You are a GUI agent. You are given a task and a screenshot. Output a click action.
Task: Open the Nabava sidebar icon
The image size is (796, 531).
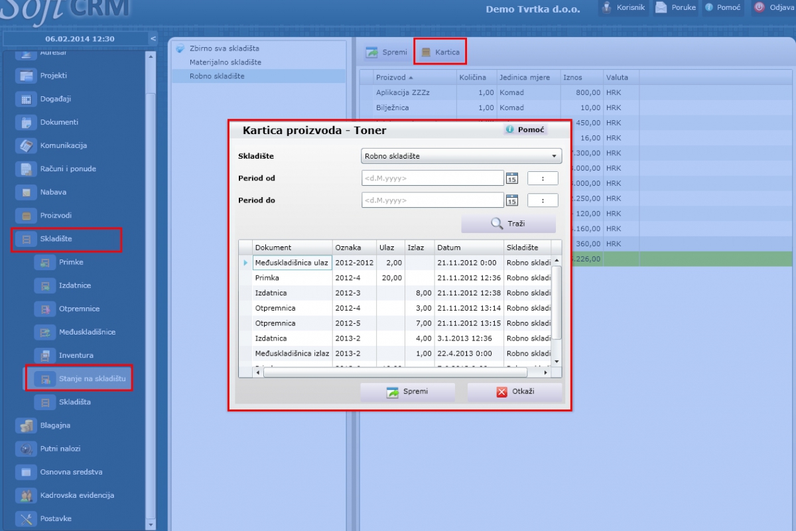pos(27,192)
